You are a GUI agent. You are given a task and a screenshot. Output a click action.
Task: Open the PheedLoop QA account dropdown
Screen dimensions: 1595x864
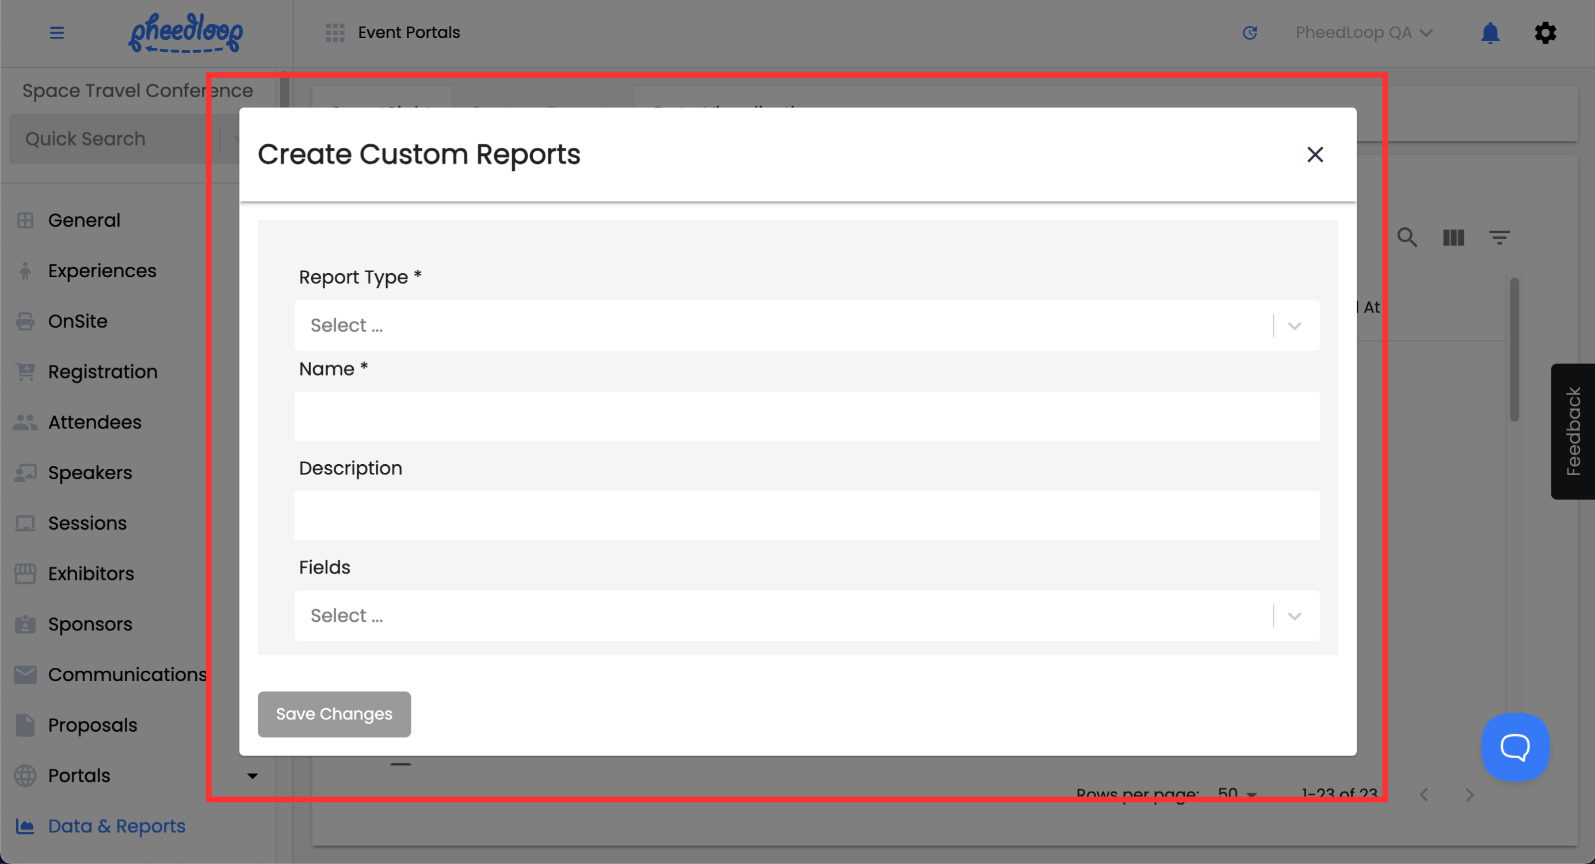click(1364, 33)
